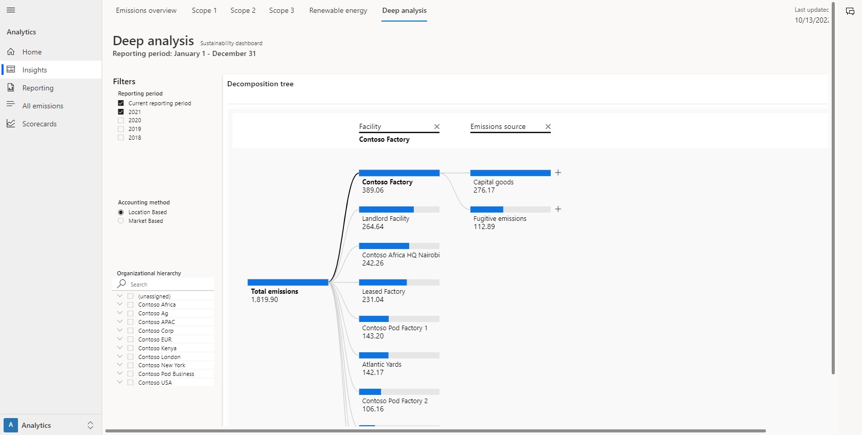Switch to the Renewable energy tab
862x435 pixels.
(x=338, y=11)
